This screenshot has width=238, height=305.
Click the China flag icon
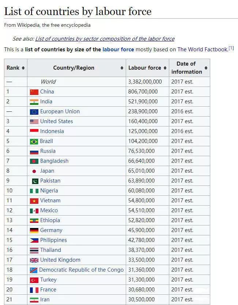[34, 92]
